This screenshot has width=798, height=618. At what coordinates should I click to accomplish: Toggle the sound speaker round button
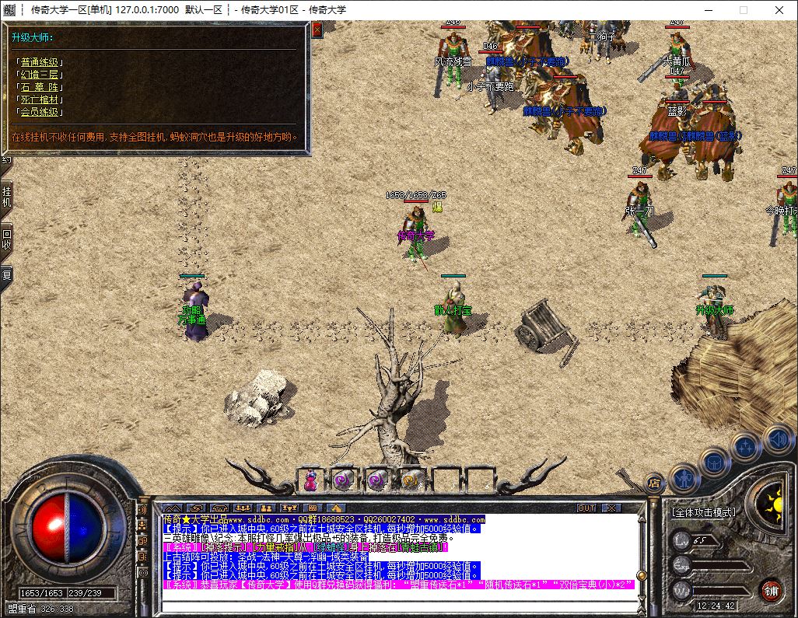pyautogui.click(x=778, y=439)
